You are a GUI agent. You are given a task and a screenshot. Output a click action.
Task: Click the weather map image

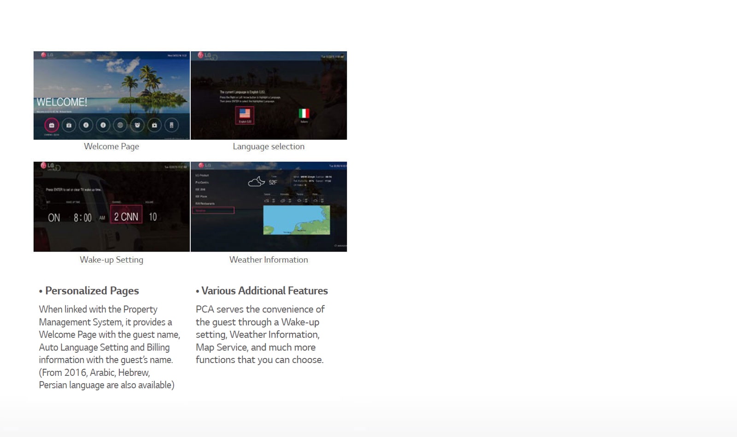coord(296,220)
